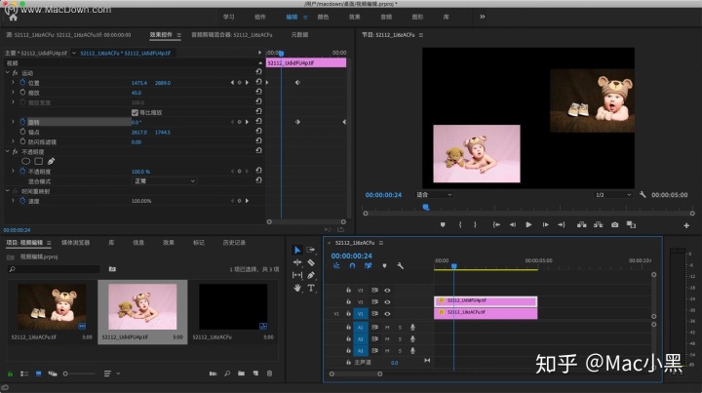Collapse the Motion effect group

pos(8,72)
